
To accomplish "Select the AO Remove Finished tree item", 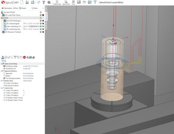I will (x=14, y=32).
